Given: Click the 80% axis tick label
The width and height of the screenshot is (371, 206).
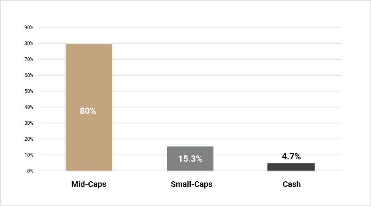Looking at the screenshot, I should click(29, 43).
